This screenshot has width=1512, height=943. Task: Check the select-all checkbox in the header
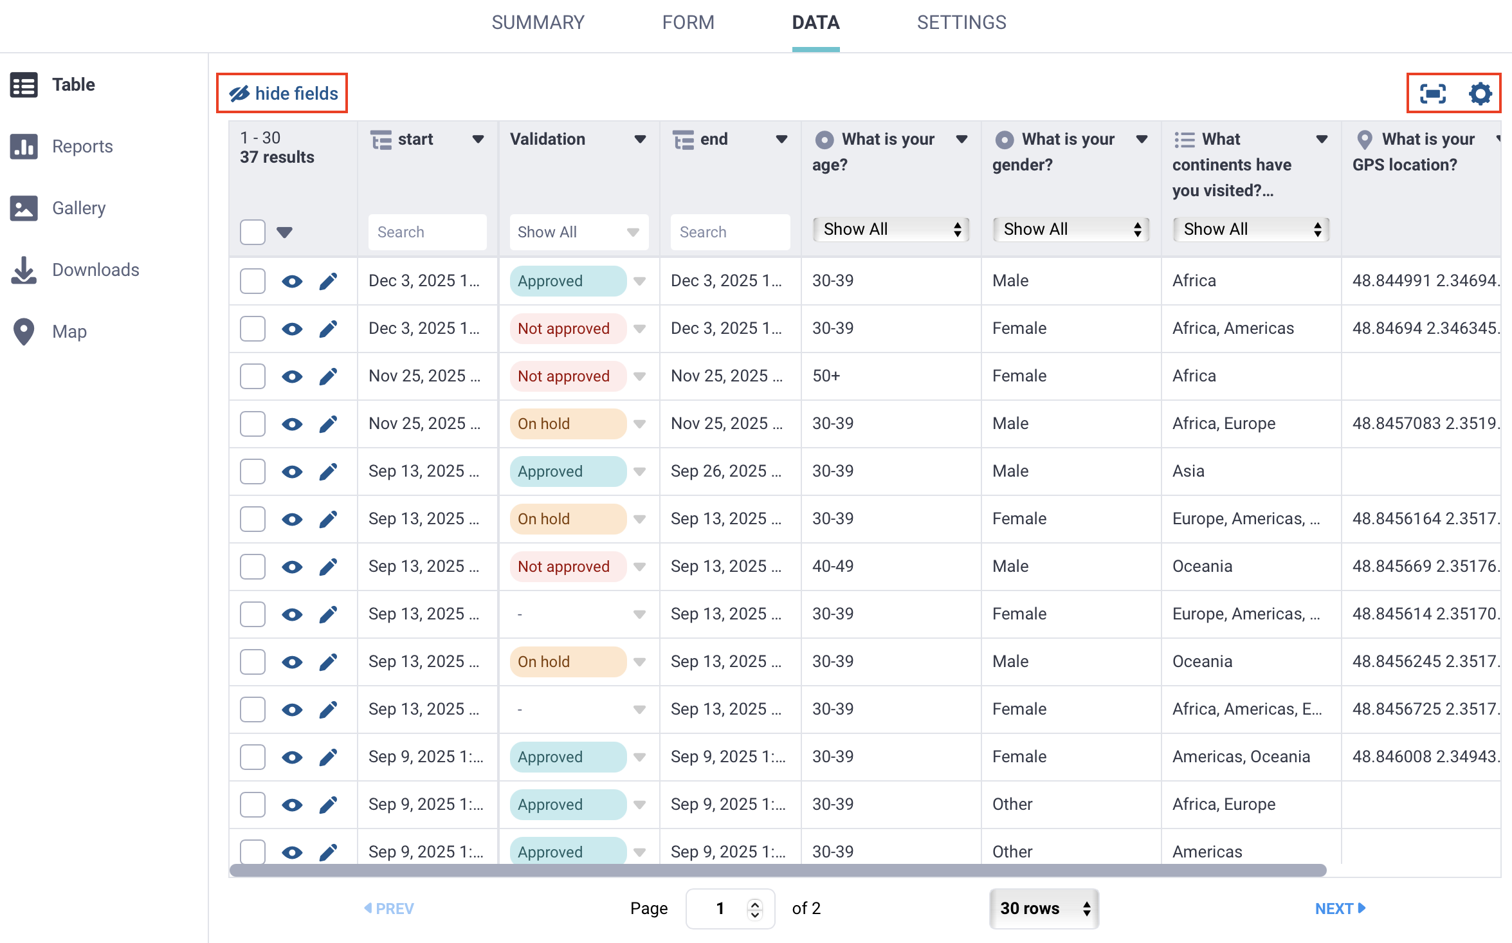click(252, 232)
